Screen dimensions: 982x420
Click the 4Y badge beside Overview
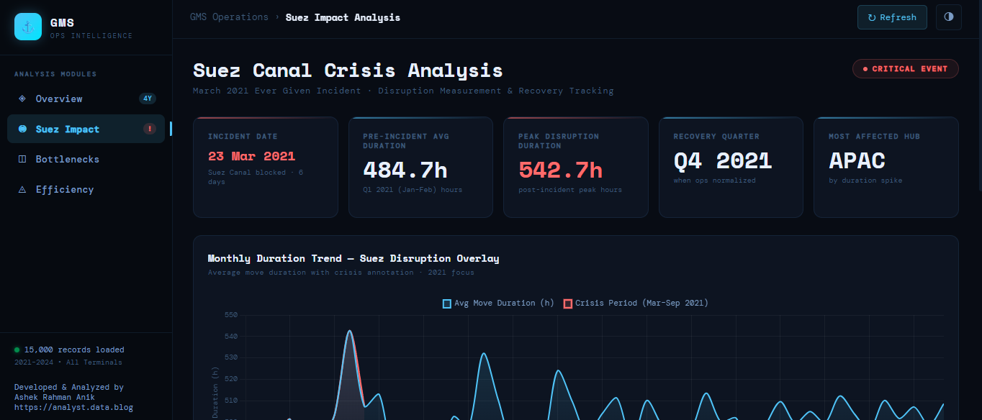[148, 99]
